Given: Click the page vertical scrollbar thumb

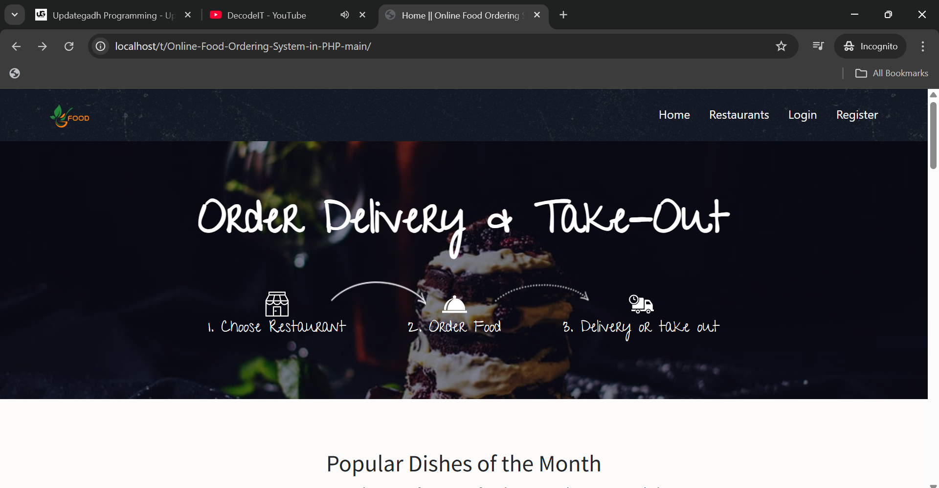Looking at the screenshot, I should (933, 135).
